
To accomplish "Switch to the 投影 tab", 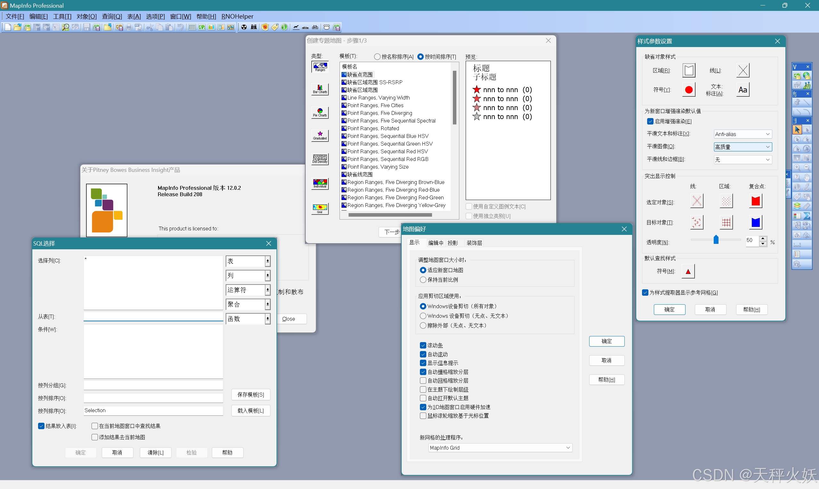I will 453,243.
